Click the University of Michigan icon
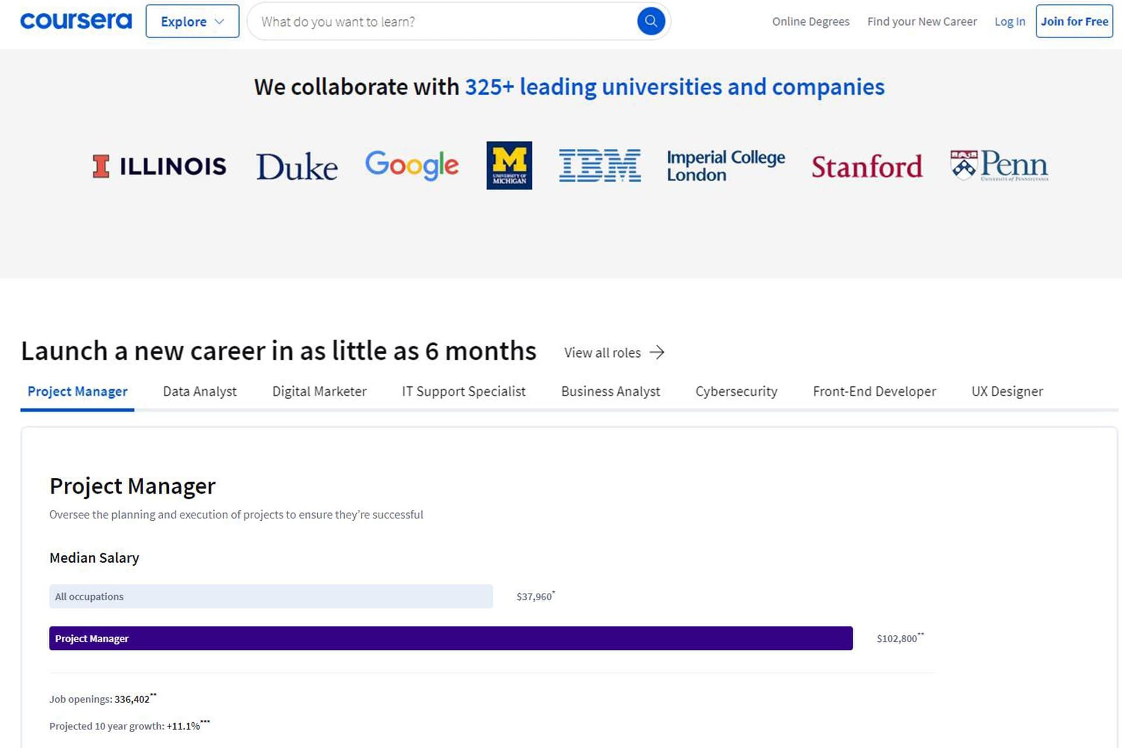1122x748 pixels. (509, 165)
